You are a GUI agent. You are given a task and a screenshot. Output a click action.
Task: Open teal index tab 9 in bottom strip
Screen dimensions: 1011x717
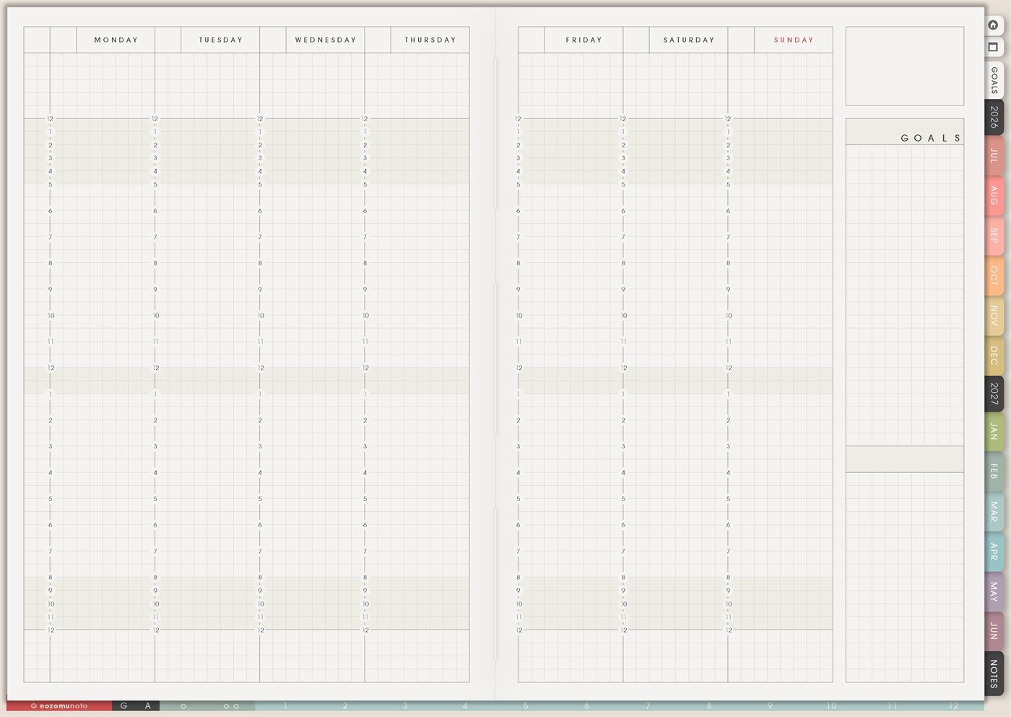pos(770,705)
